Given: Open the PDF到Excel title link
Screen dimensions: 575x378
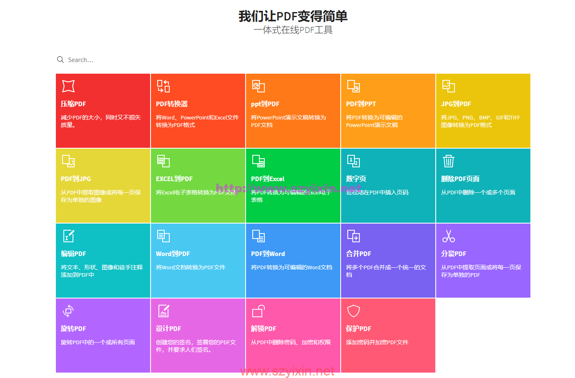Looking at the screenshot, I should point(268,179).
